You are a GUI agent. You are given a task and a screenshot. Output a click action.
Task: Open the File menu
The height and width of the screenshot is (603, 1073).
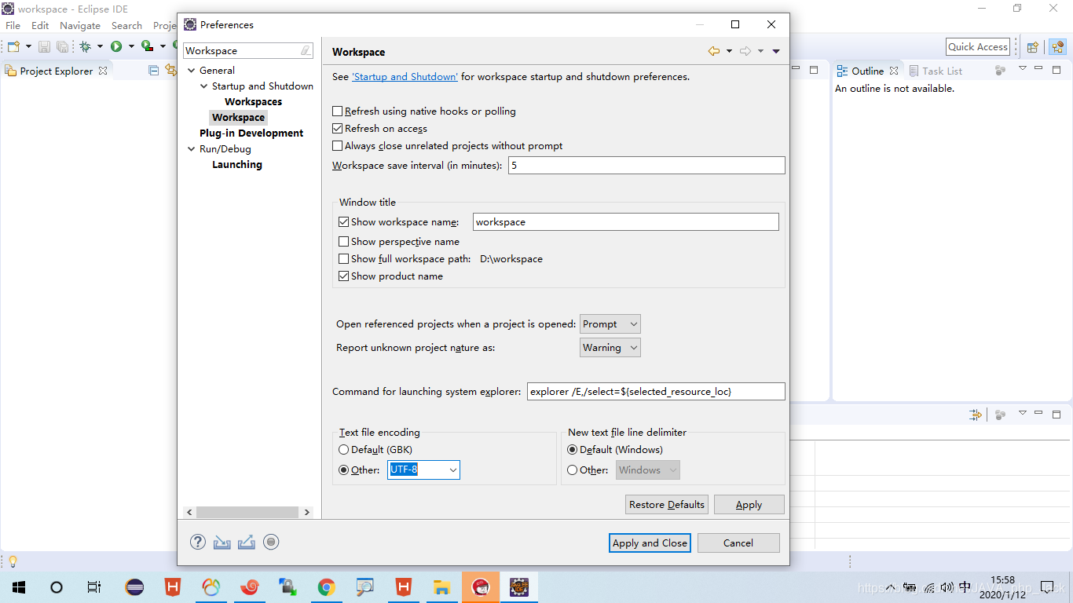[x=13, y=25]
